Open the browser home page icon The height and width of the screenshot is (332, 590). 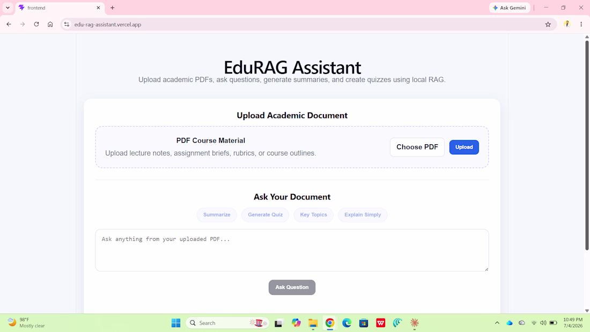(x=50, y=25)
